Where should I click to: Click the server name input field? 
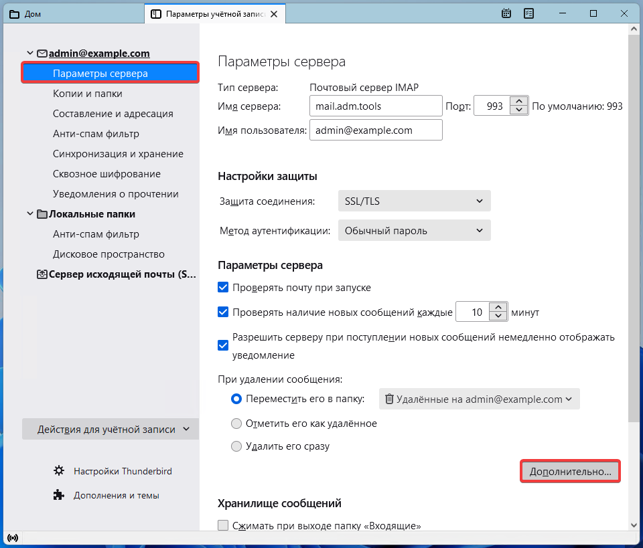point(374,106)
